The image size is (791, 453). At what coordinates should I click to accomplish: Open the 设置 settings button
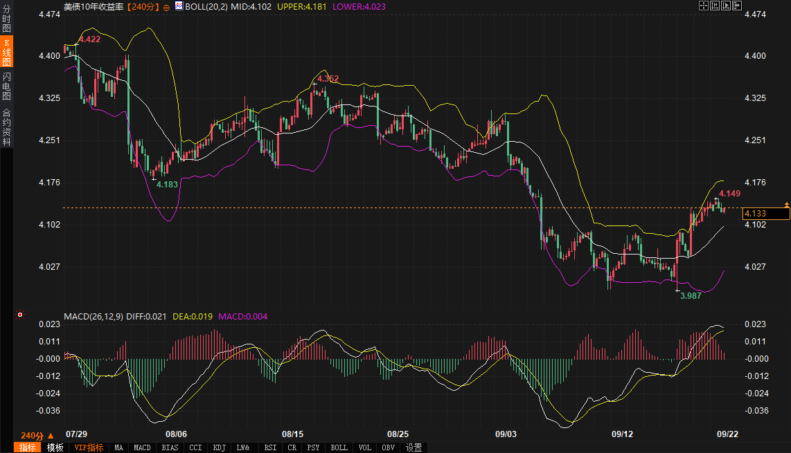click(414, 447)
